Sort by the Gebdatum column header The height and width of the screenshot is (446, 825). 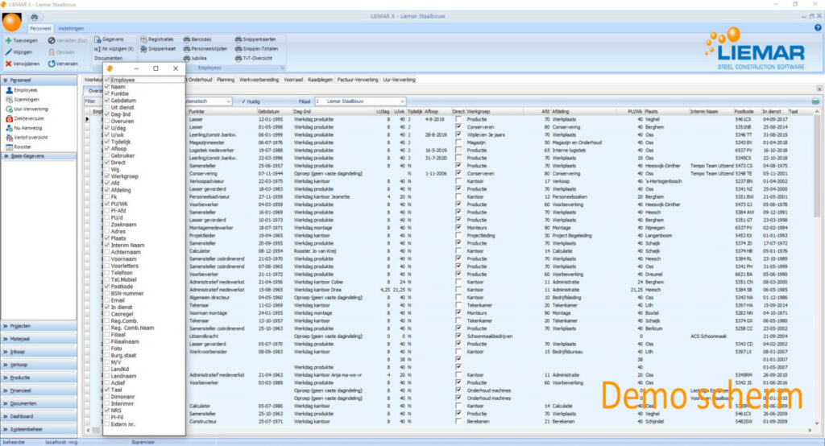coord(274,111)
